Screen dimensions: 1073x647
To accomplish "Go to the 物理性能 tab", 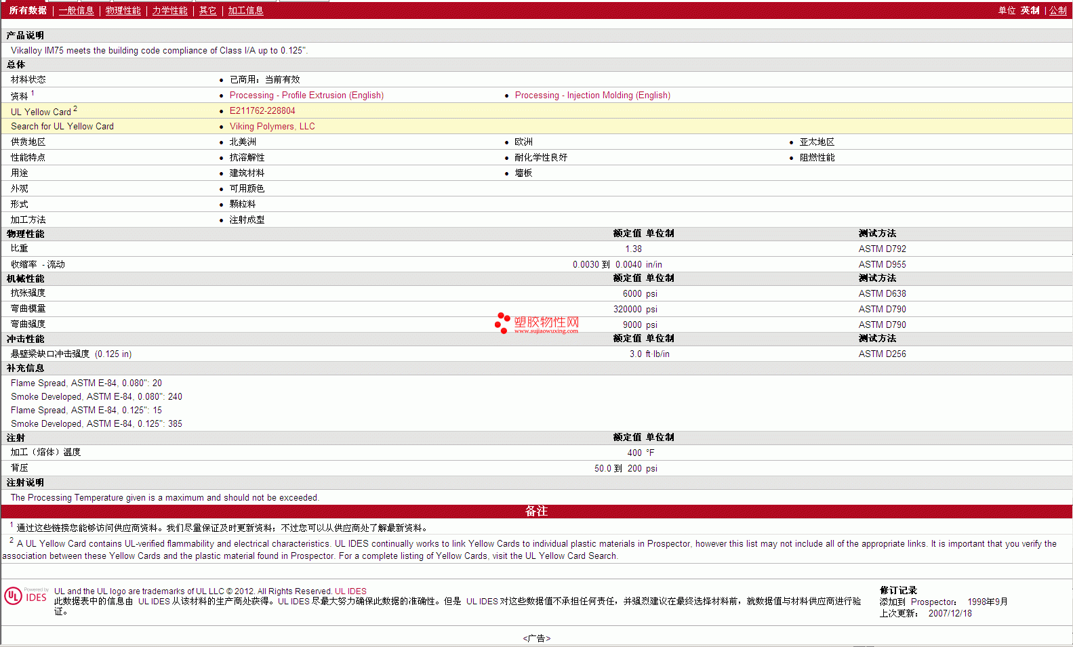I will coord(123,11).
